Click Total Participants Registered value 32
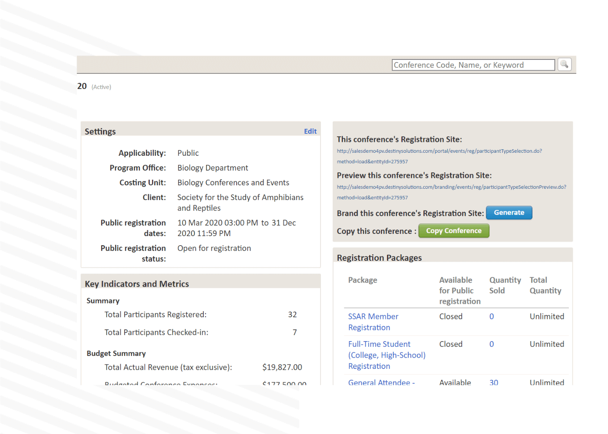The height and width of the screenshot is (434, 608). click(292, 314)
